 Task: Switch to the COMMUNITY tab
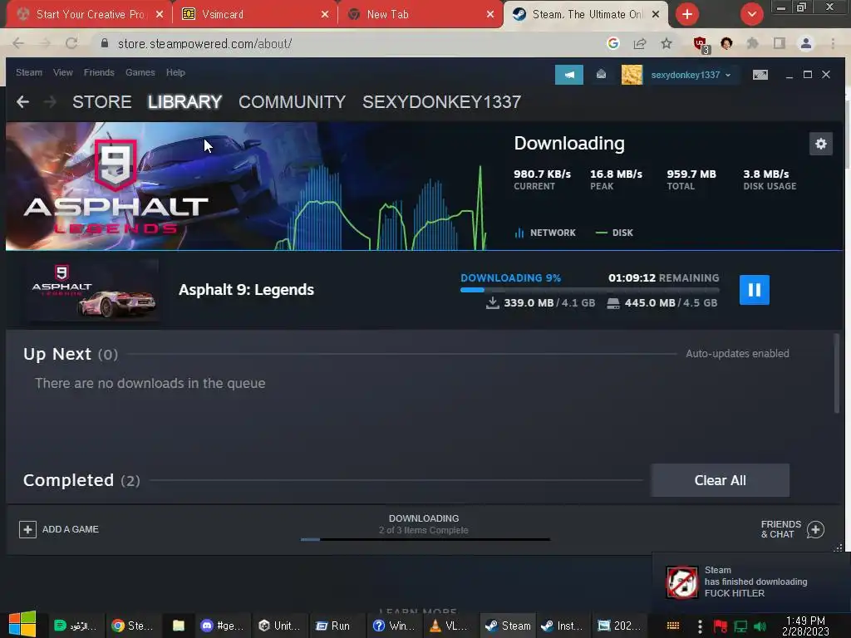[x=292, y=102]
